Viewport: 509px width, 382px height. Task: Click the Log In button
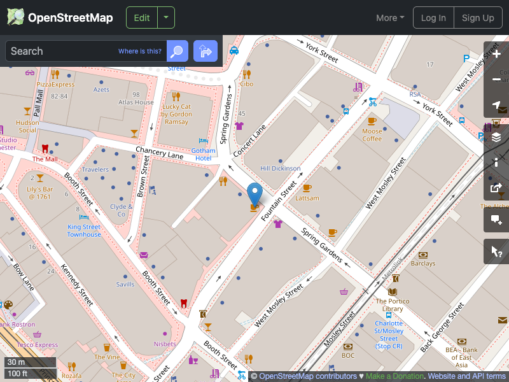click(433, 17)
